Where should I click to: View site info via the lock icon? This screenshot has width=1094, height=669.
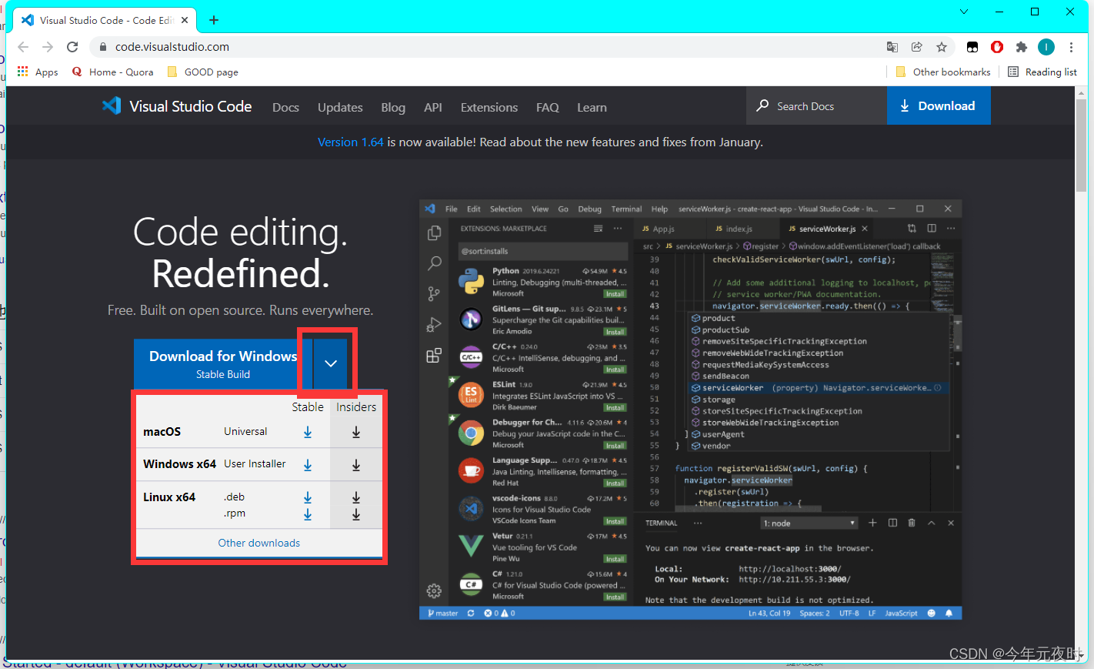point(103,47)
